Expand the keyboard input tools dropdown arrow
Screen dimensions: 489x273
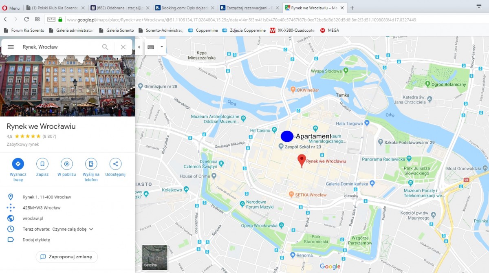pyautogui.click(x=162, y=47)
